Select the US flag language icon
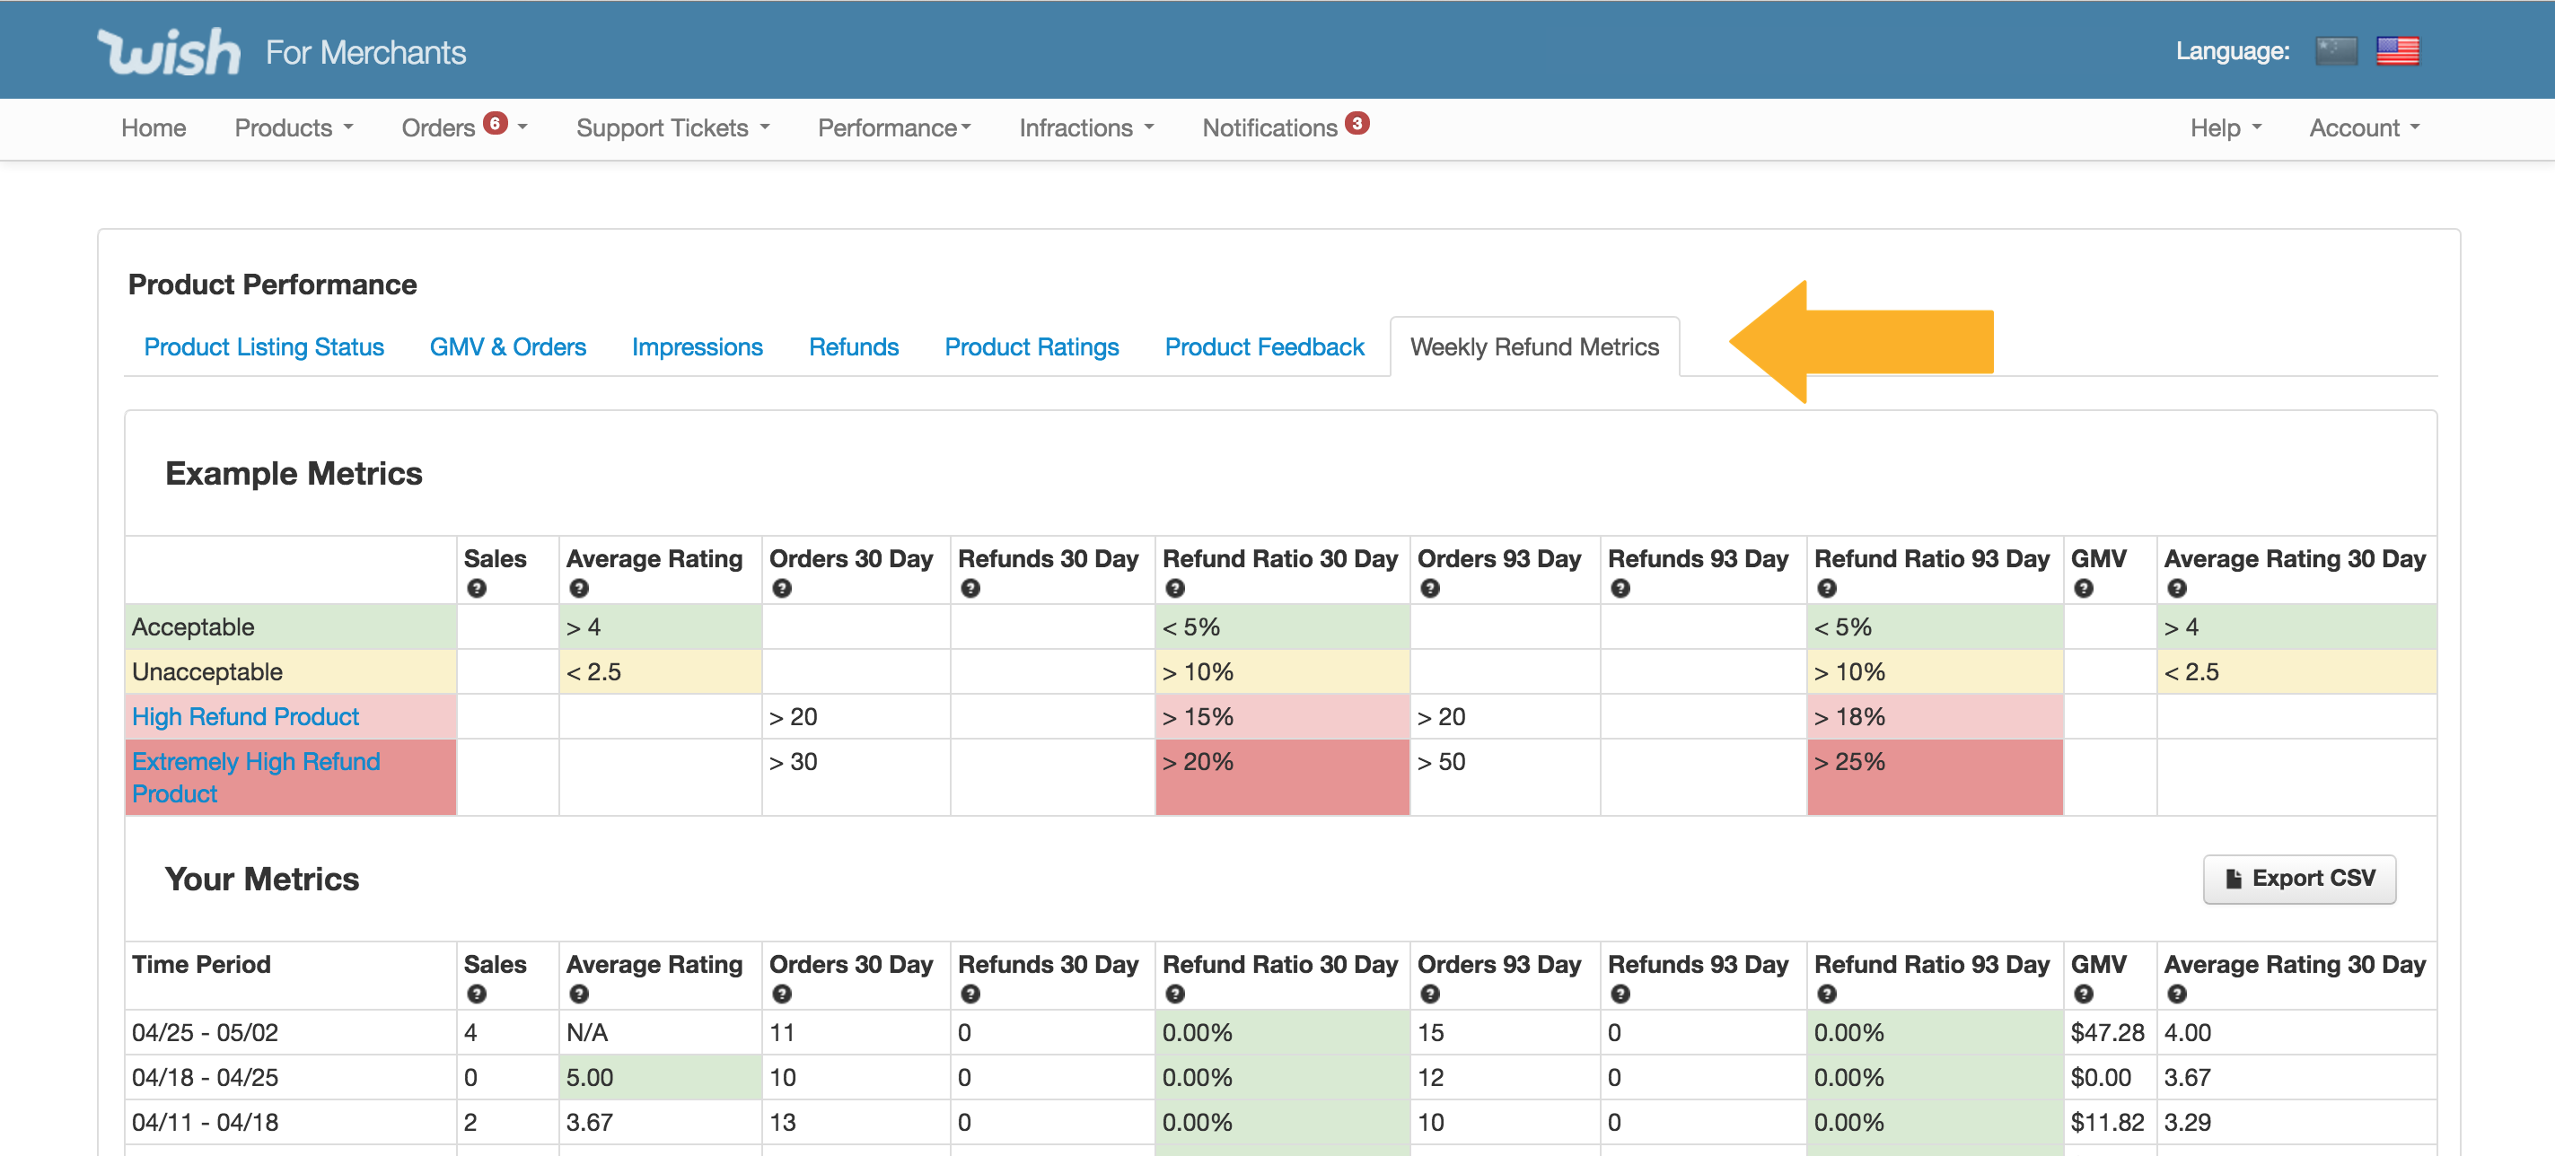Screen dimensions: 2555x1156 pyautogui.click(x=2396, y=51)
